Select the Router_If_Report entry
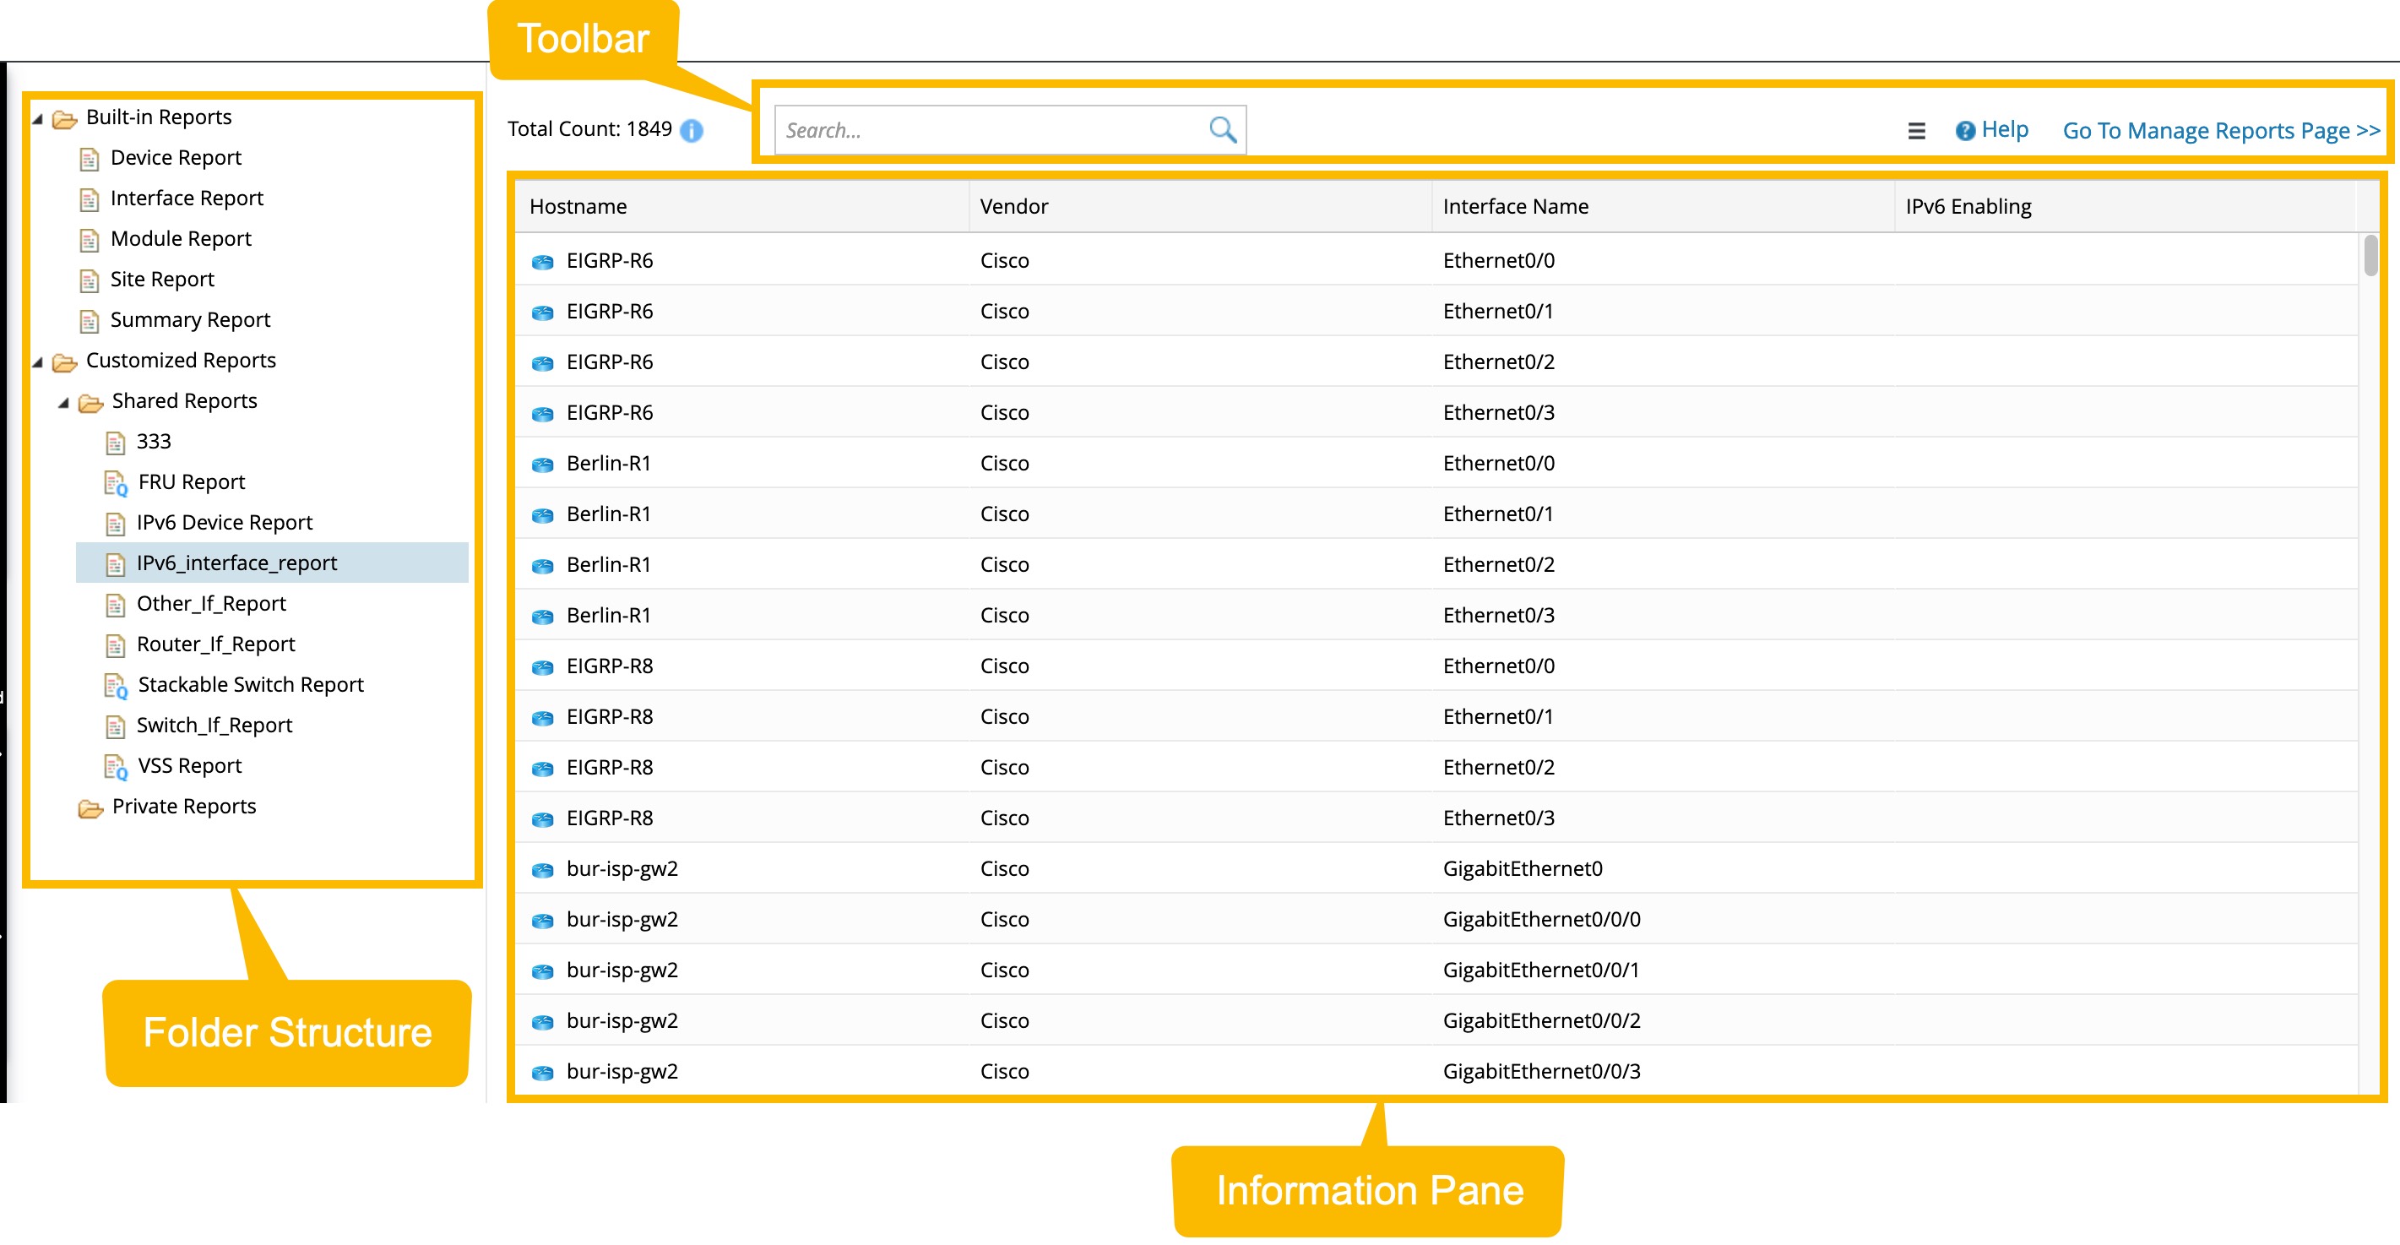 pyautogui.click(x=214, y=644)
